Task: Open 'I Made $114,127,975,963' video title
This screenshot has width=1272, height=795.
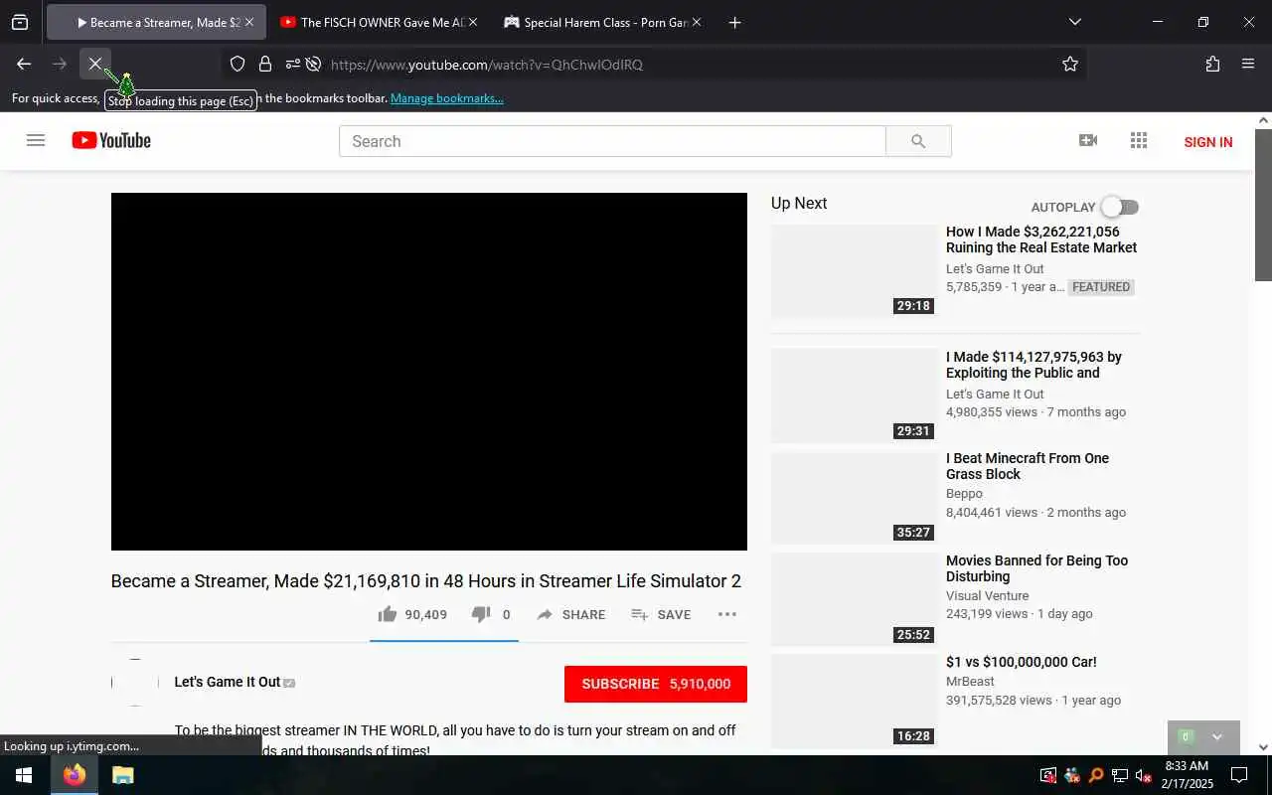Action: (1033, 365)
